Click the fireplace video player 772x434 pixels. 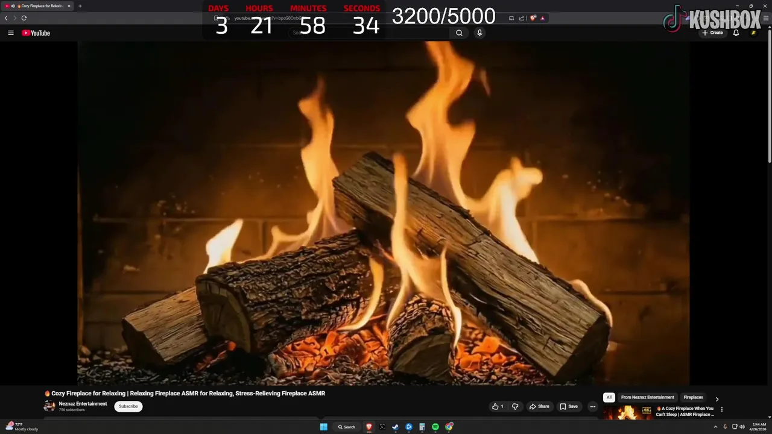click(x=384, y=213)
